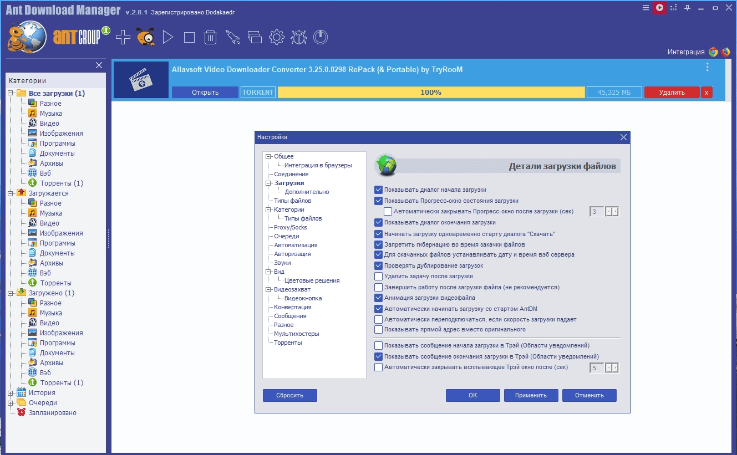
Task: Collapse Загрузки node in settings tree
Action: click(268, 183)
